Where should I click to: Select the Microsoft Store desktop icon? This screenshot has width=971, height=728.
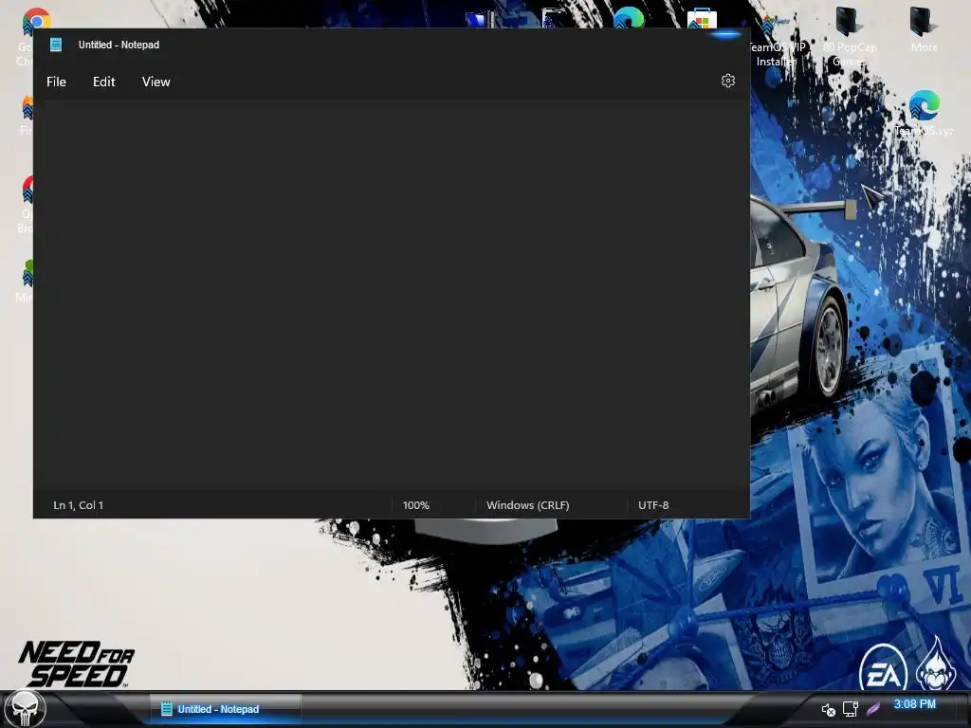point(702,19)
